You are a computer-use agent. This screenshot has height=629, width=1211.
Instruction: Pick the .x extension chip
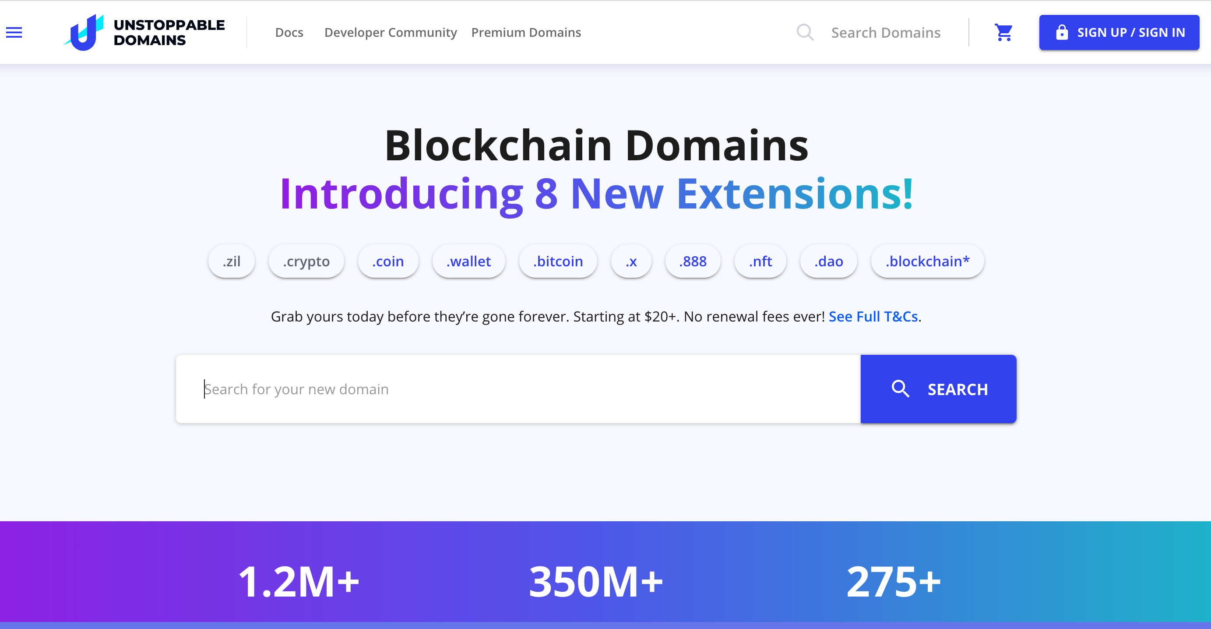pyautogui.click(x=631, y=261)
